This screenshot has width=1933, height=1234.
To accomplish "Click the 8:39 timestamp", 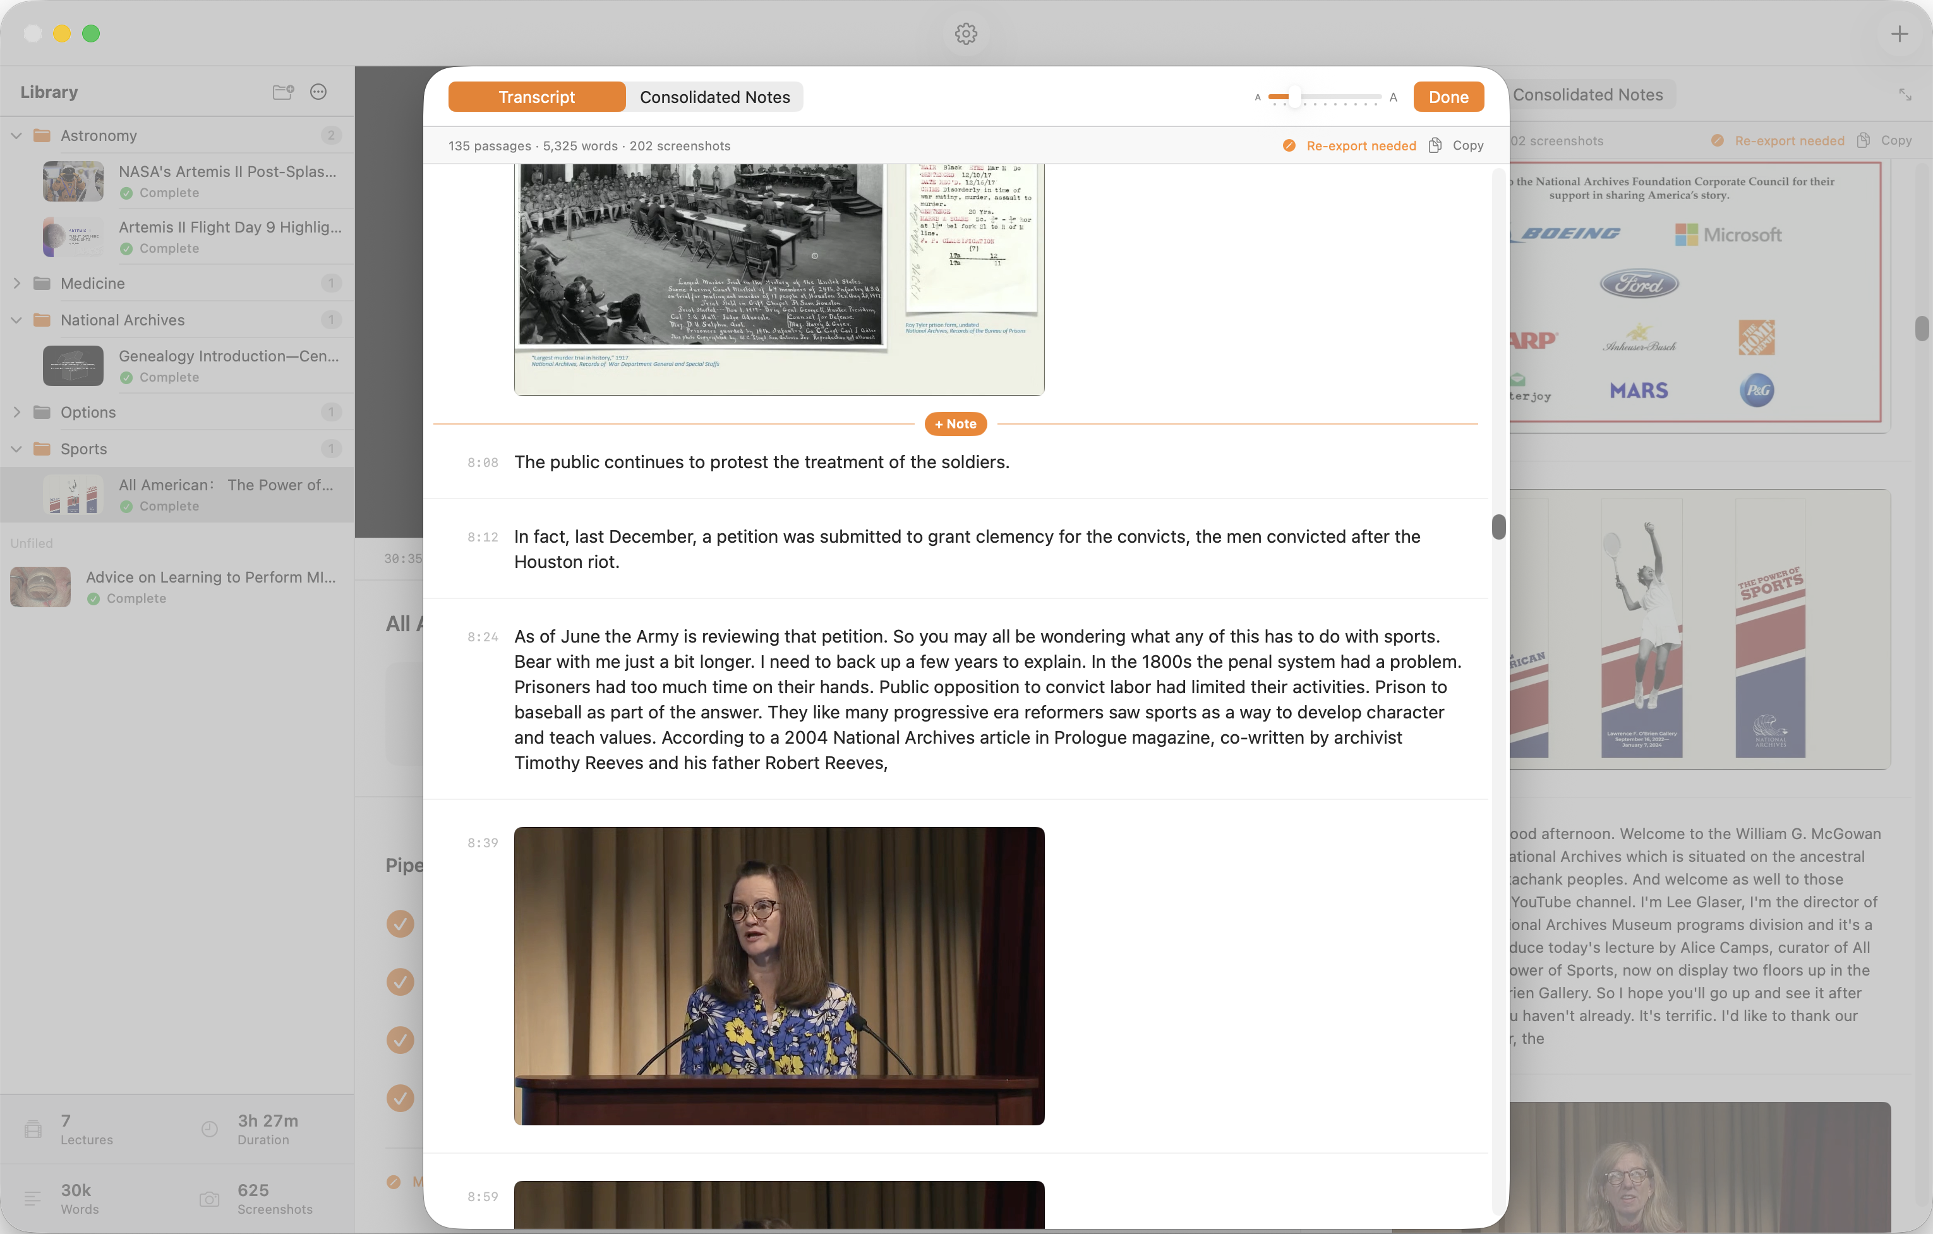I will pyautogui.click(x=483, y=843).
